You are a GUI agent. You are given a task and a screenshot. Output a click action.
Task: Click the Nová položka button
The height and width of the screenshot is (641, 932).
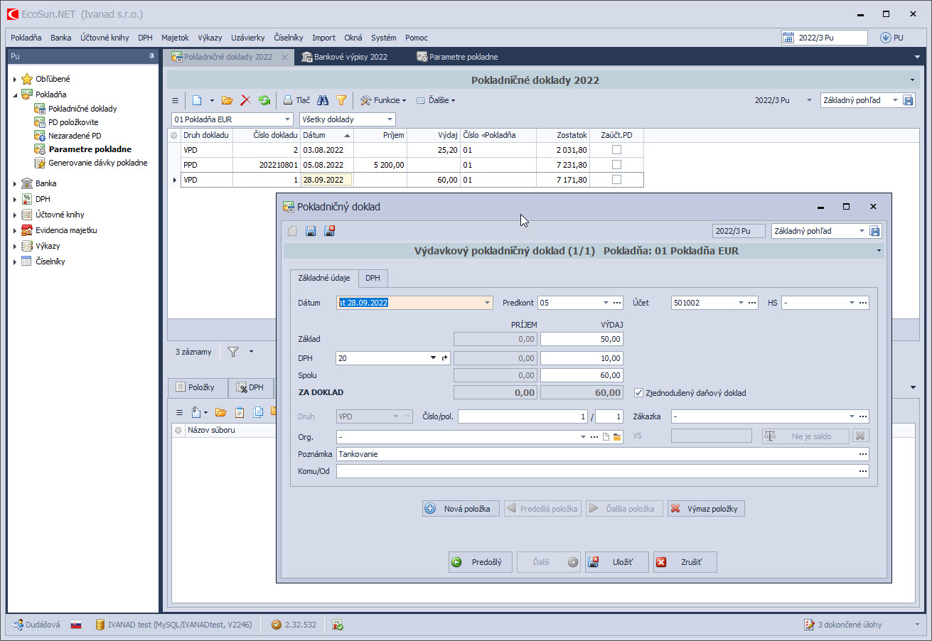(x=460, y=509)
